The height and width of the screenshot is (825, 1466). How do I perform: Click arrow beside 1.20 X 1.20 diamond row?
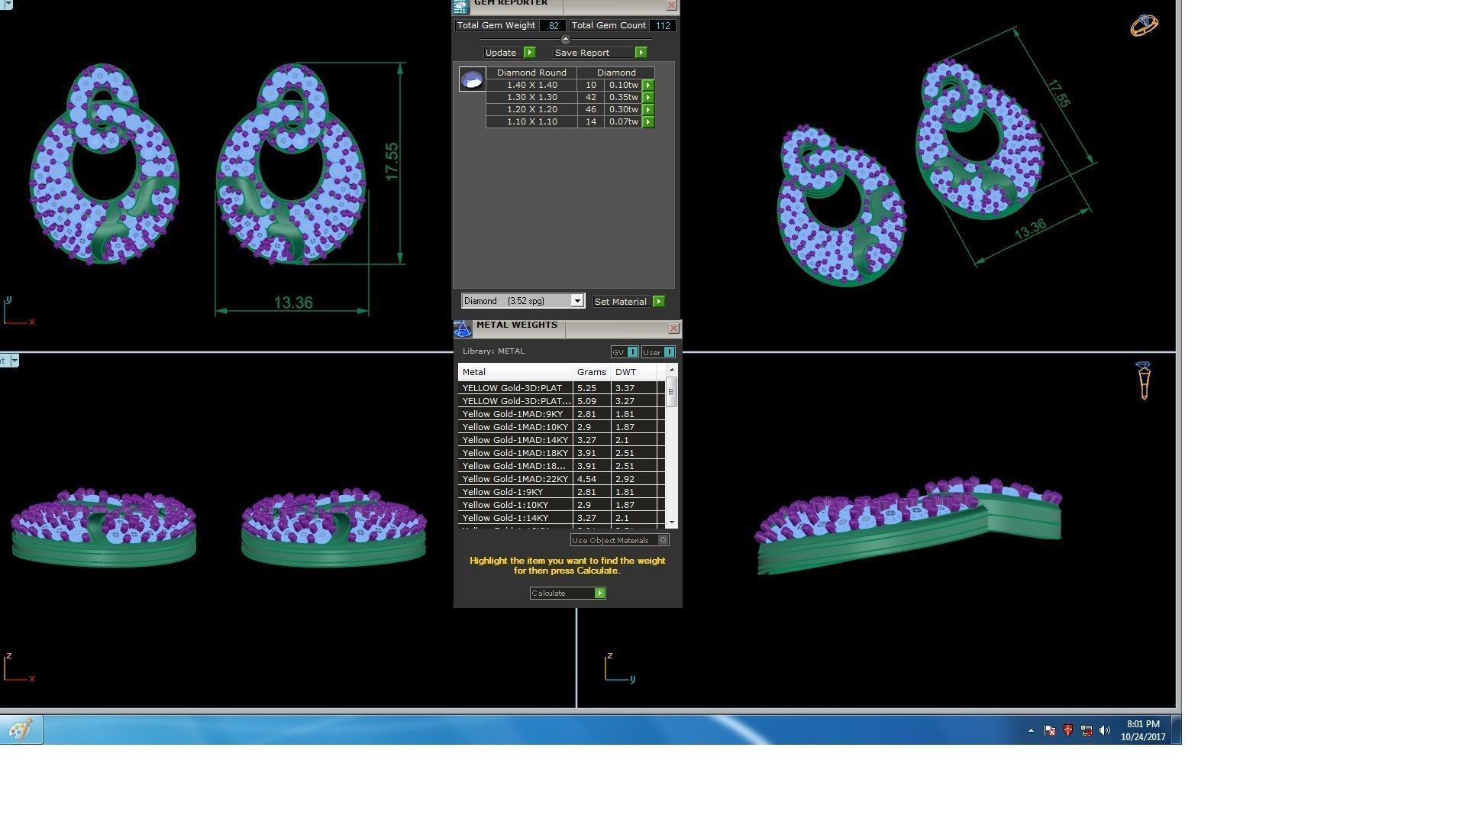tap(648, 110)
